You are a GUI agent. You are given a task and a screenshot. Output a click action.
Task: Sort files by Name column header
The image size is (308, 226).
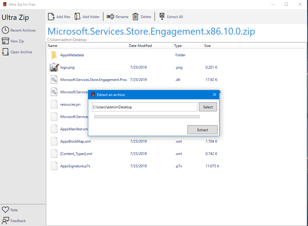coord(52,46)
